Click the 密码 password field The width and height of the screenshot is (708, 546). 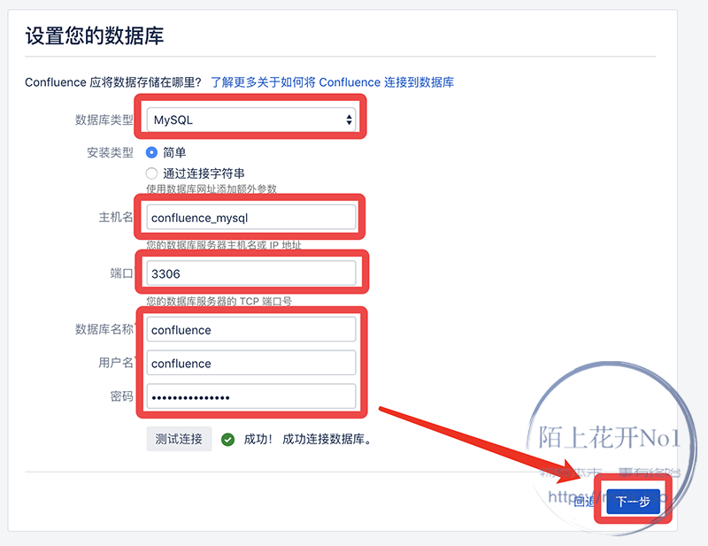(251, 396)
